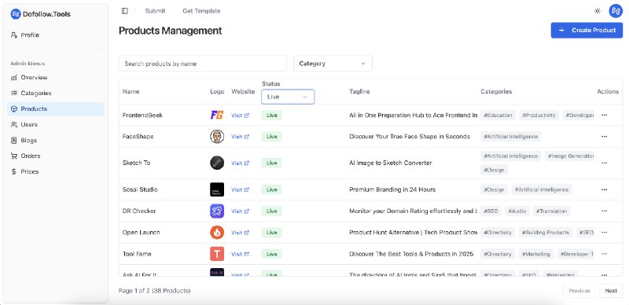Go to Profile in sidebar
The height and width of the screenshot is (305, 629).
coord(55,35)
